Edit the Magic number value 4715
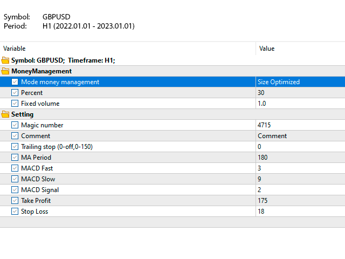345x259 pixels. 300,125
